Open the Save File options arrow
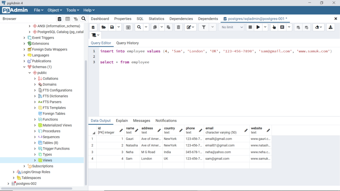Screen dimensions: 340x191 coord(119,27)
